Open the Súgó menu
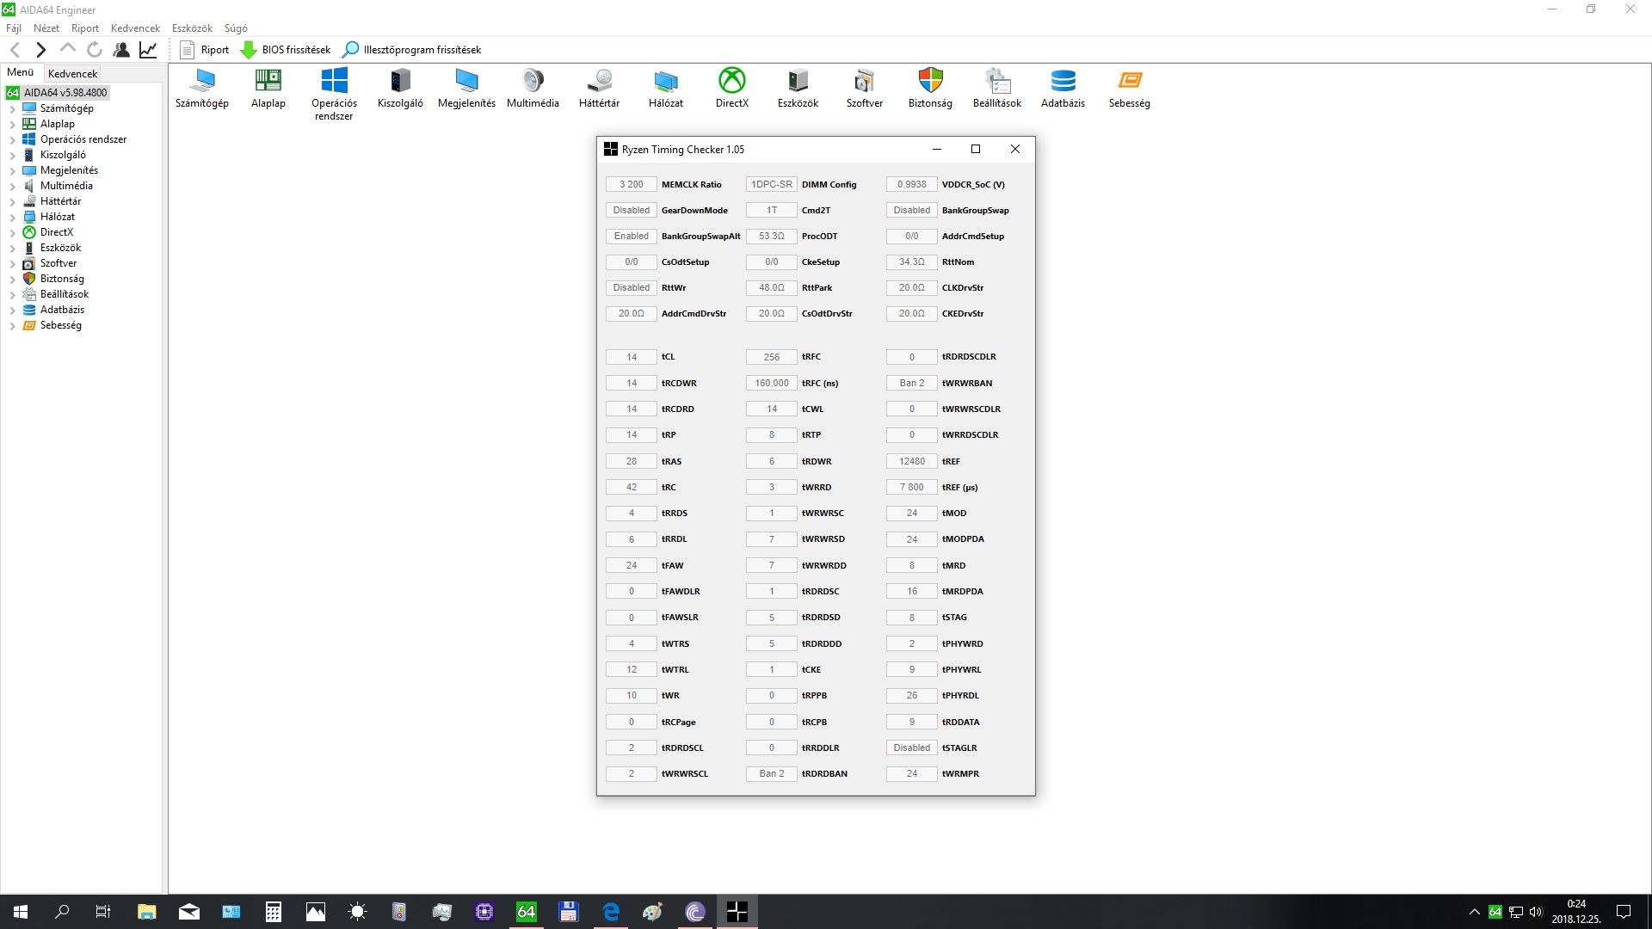This screenshot has width=1652, height=929. tap(236, 28)
